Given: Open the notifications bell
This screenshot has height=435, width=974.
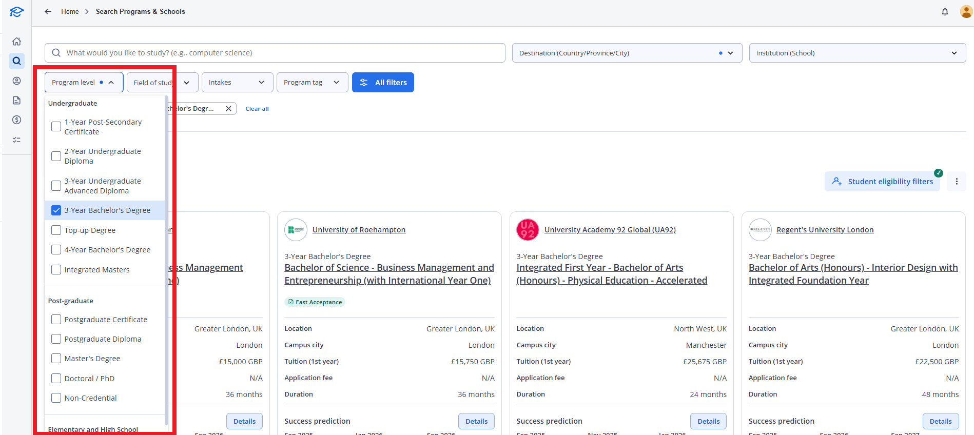Looking at the screenshot, I should pos(945,11).
